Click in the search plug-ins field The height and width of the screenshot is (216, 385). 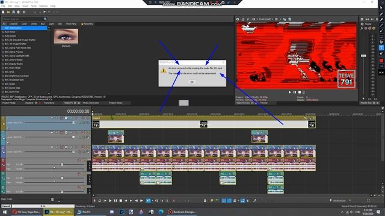coord(23,19)
